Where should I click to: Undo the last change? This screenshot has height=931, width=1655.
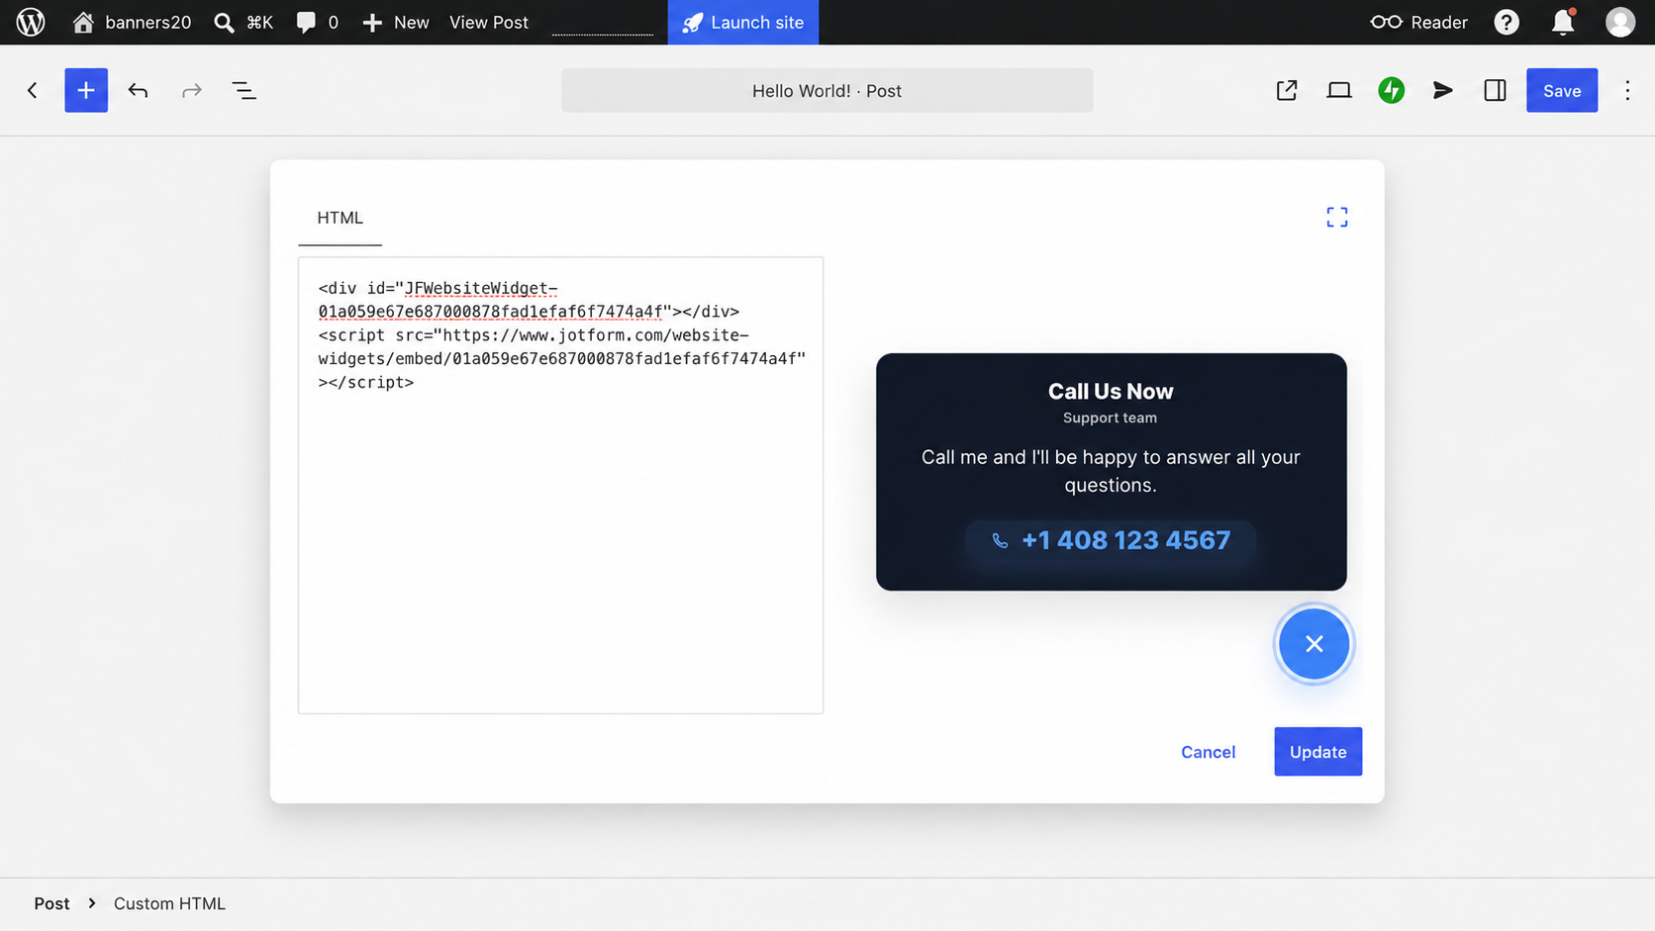click(x=139, y=90)
